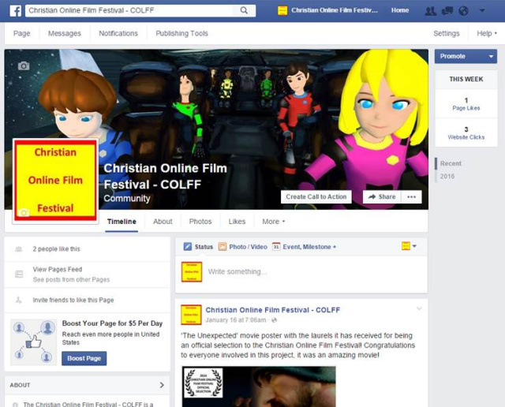Click the invite friends icon

[x=19, y=300]
